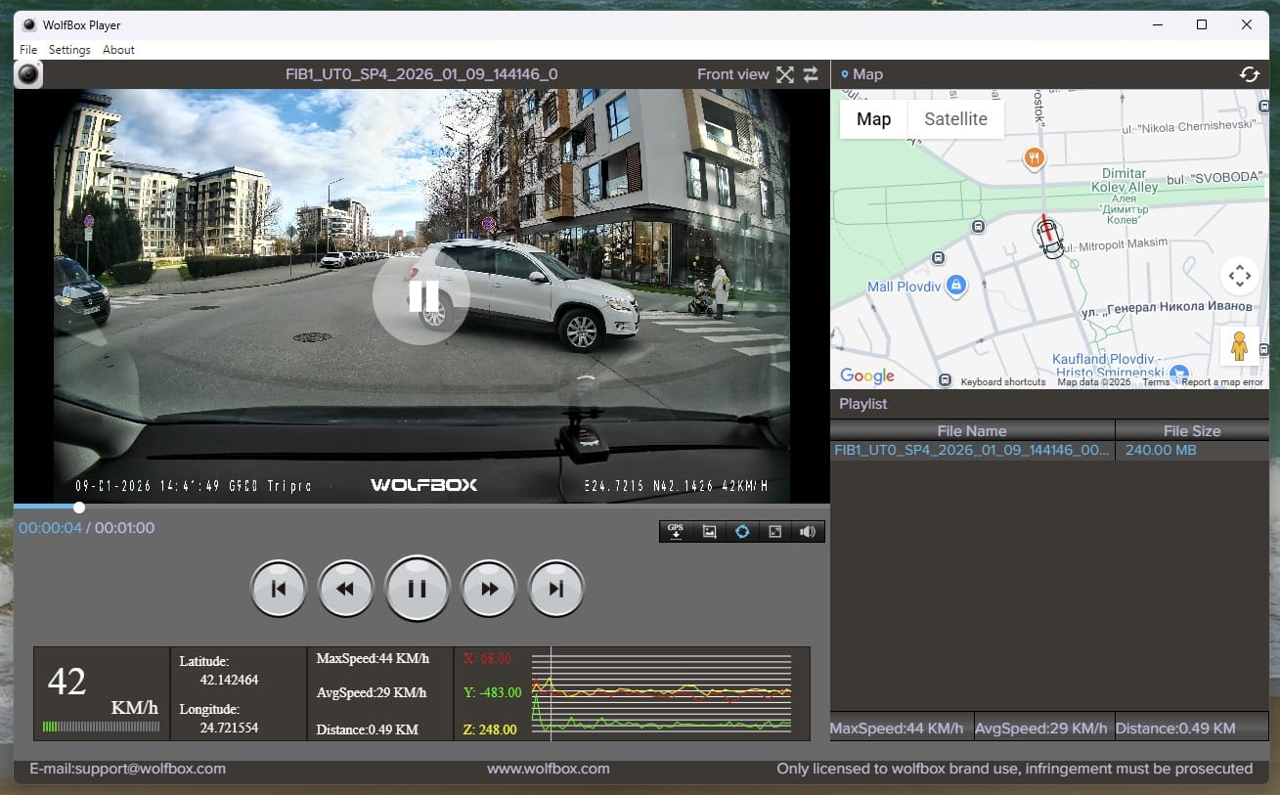This screenshot has height=795, width=1280.
Task: Click the Kaufland Plovdiv shopping cart marker
Action: 1179,373
